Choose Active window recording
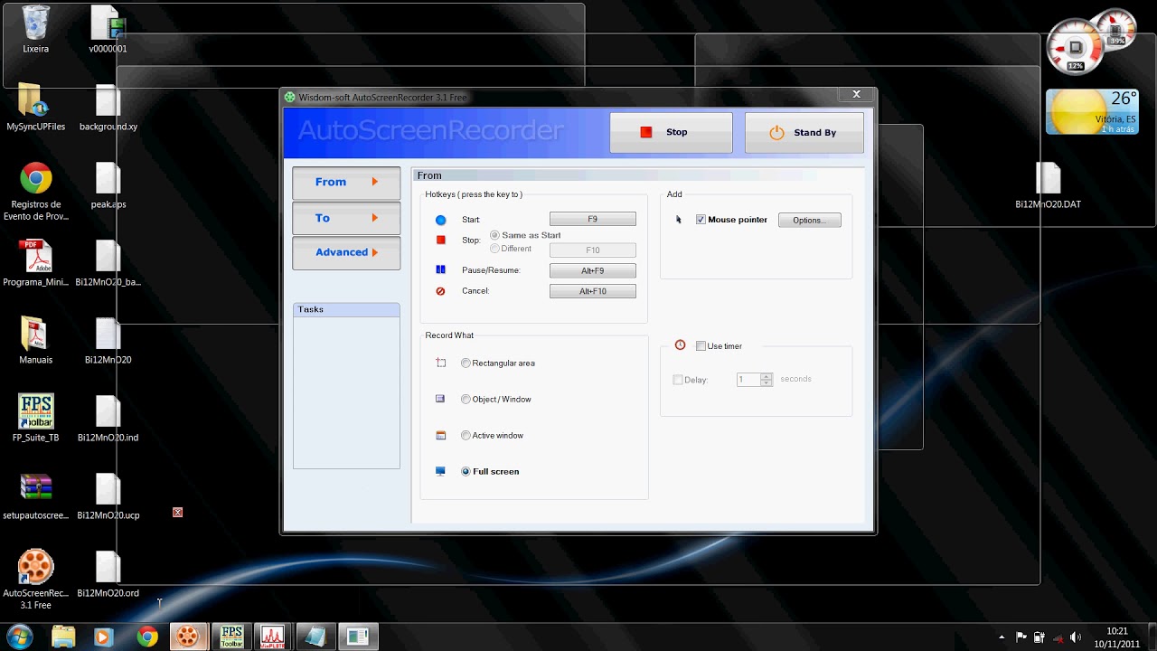This screenshot has height=651, width=1157. coord(466,436)
